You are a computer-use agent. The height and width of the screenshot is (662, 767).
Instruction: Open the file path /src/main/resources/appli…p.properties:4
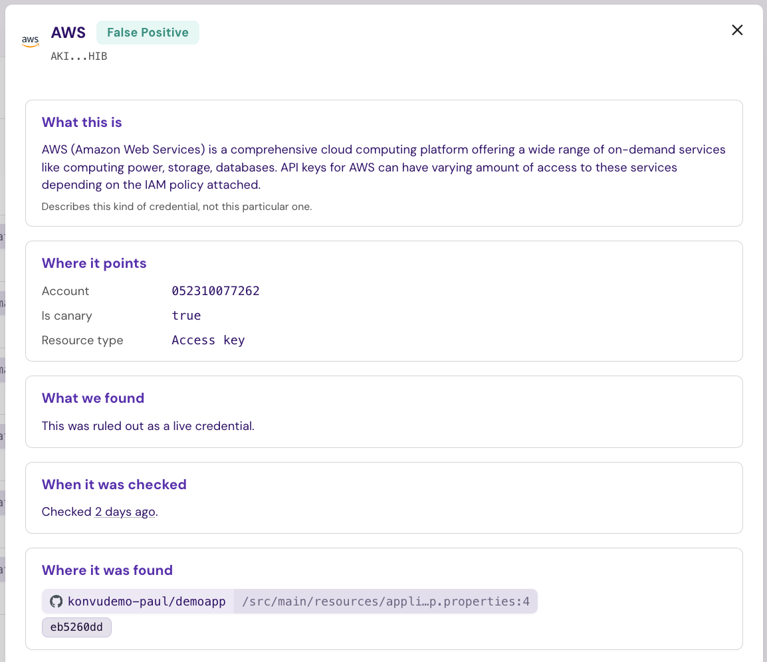(x=385, y=602)
